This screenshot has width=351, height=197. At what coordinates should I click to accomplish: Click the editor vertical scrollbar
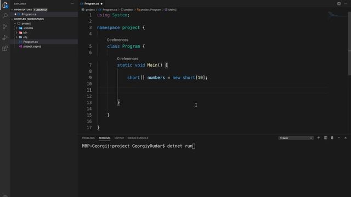click(x=349, y=44)
